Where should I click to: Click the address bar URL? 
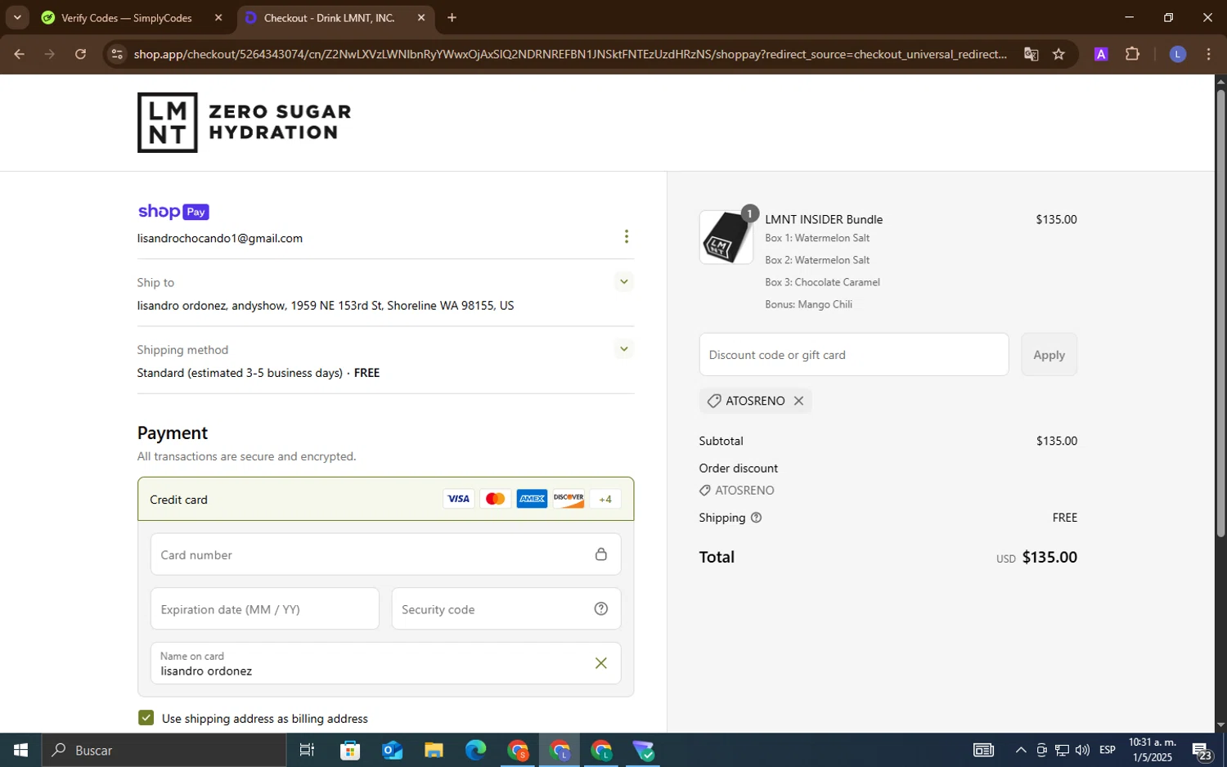(570, 55)
